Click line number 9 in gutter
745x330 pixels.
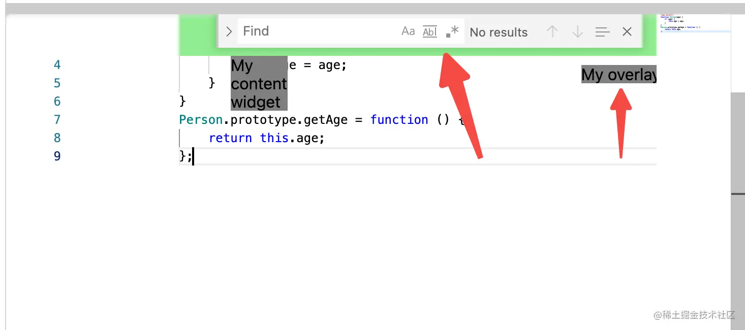pos(57,156)
